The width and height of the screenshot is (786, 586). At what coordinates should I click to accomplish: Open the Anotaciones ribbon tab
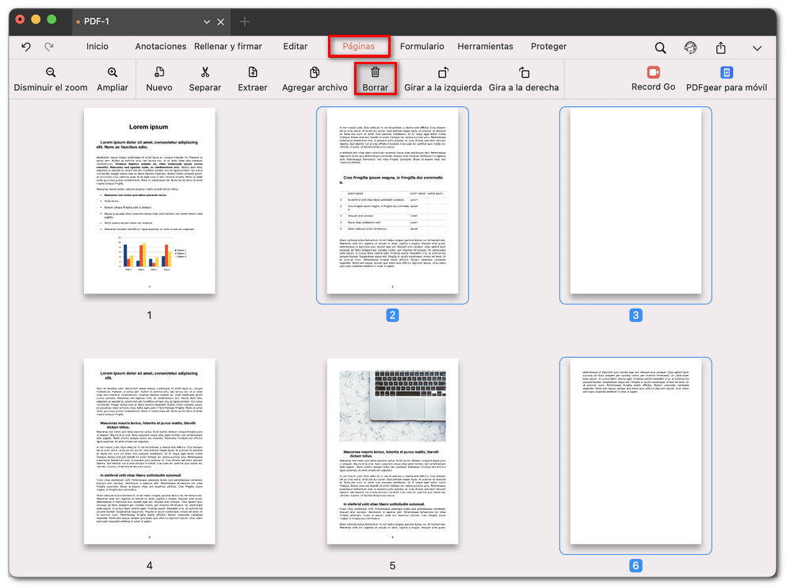[161, 46]
